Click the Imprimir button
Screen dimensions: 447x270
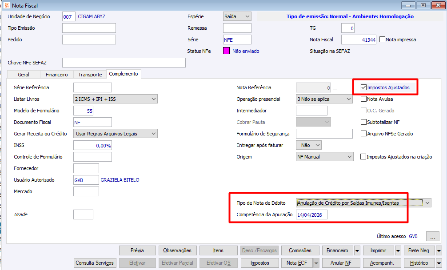pyautogui.click(x=378, y=250)
